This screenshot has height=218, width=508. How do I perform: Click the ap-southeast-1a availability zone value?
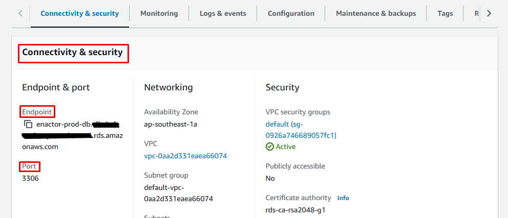(x=171, y=124)
